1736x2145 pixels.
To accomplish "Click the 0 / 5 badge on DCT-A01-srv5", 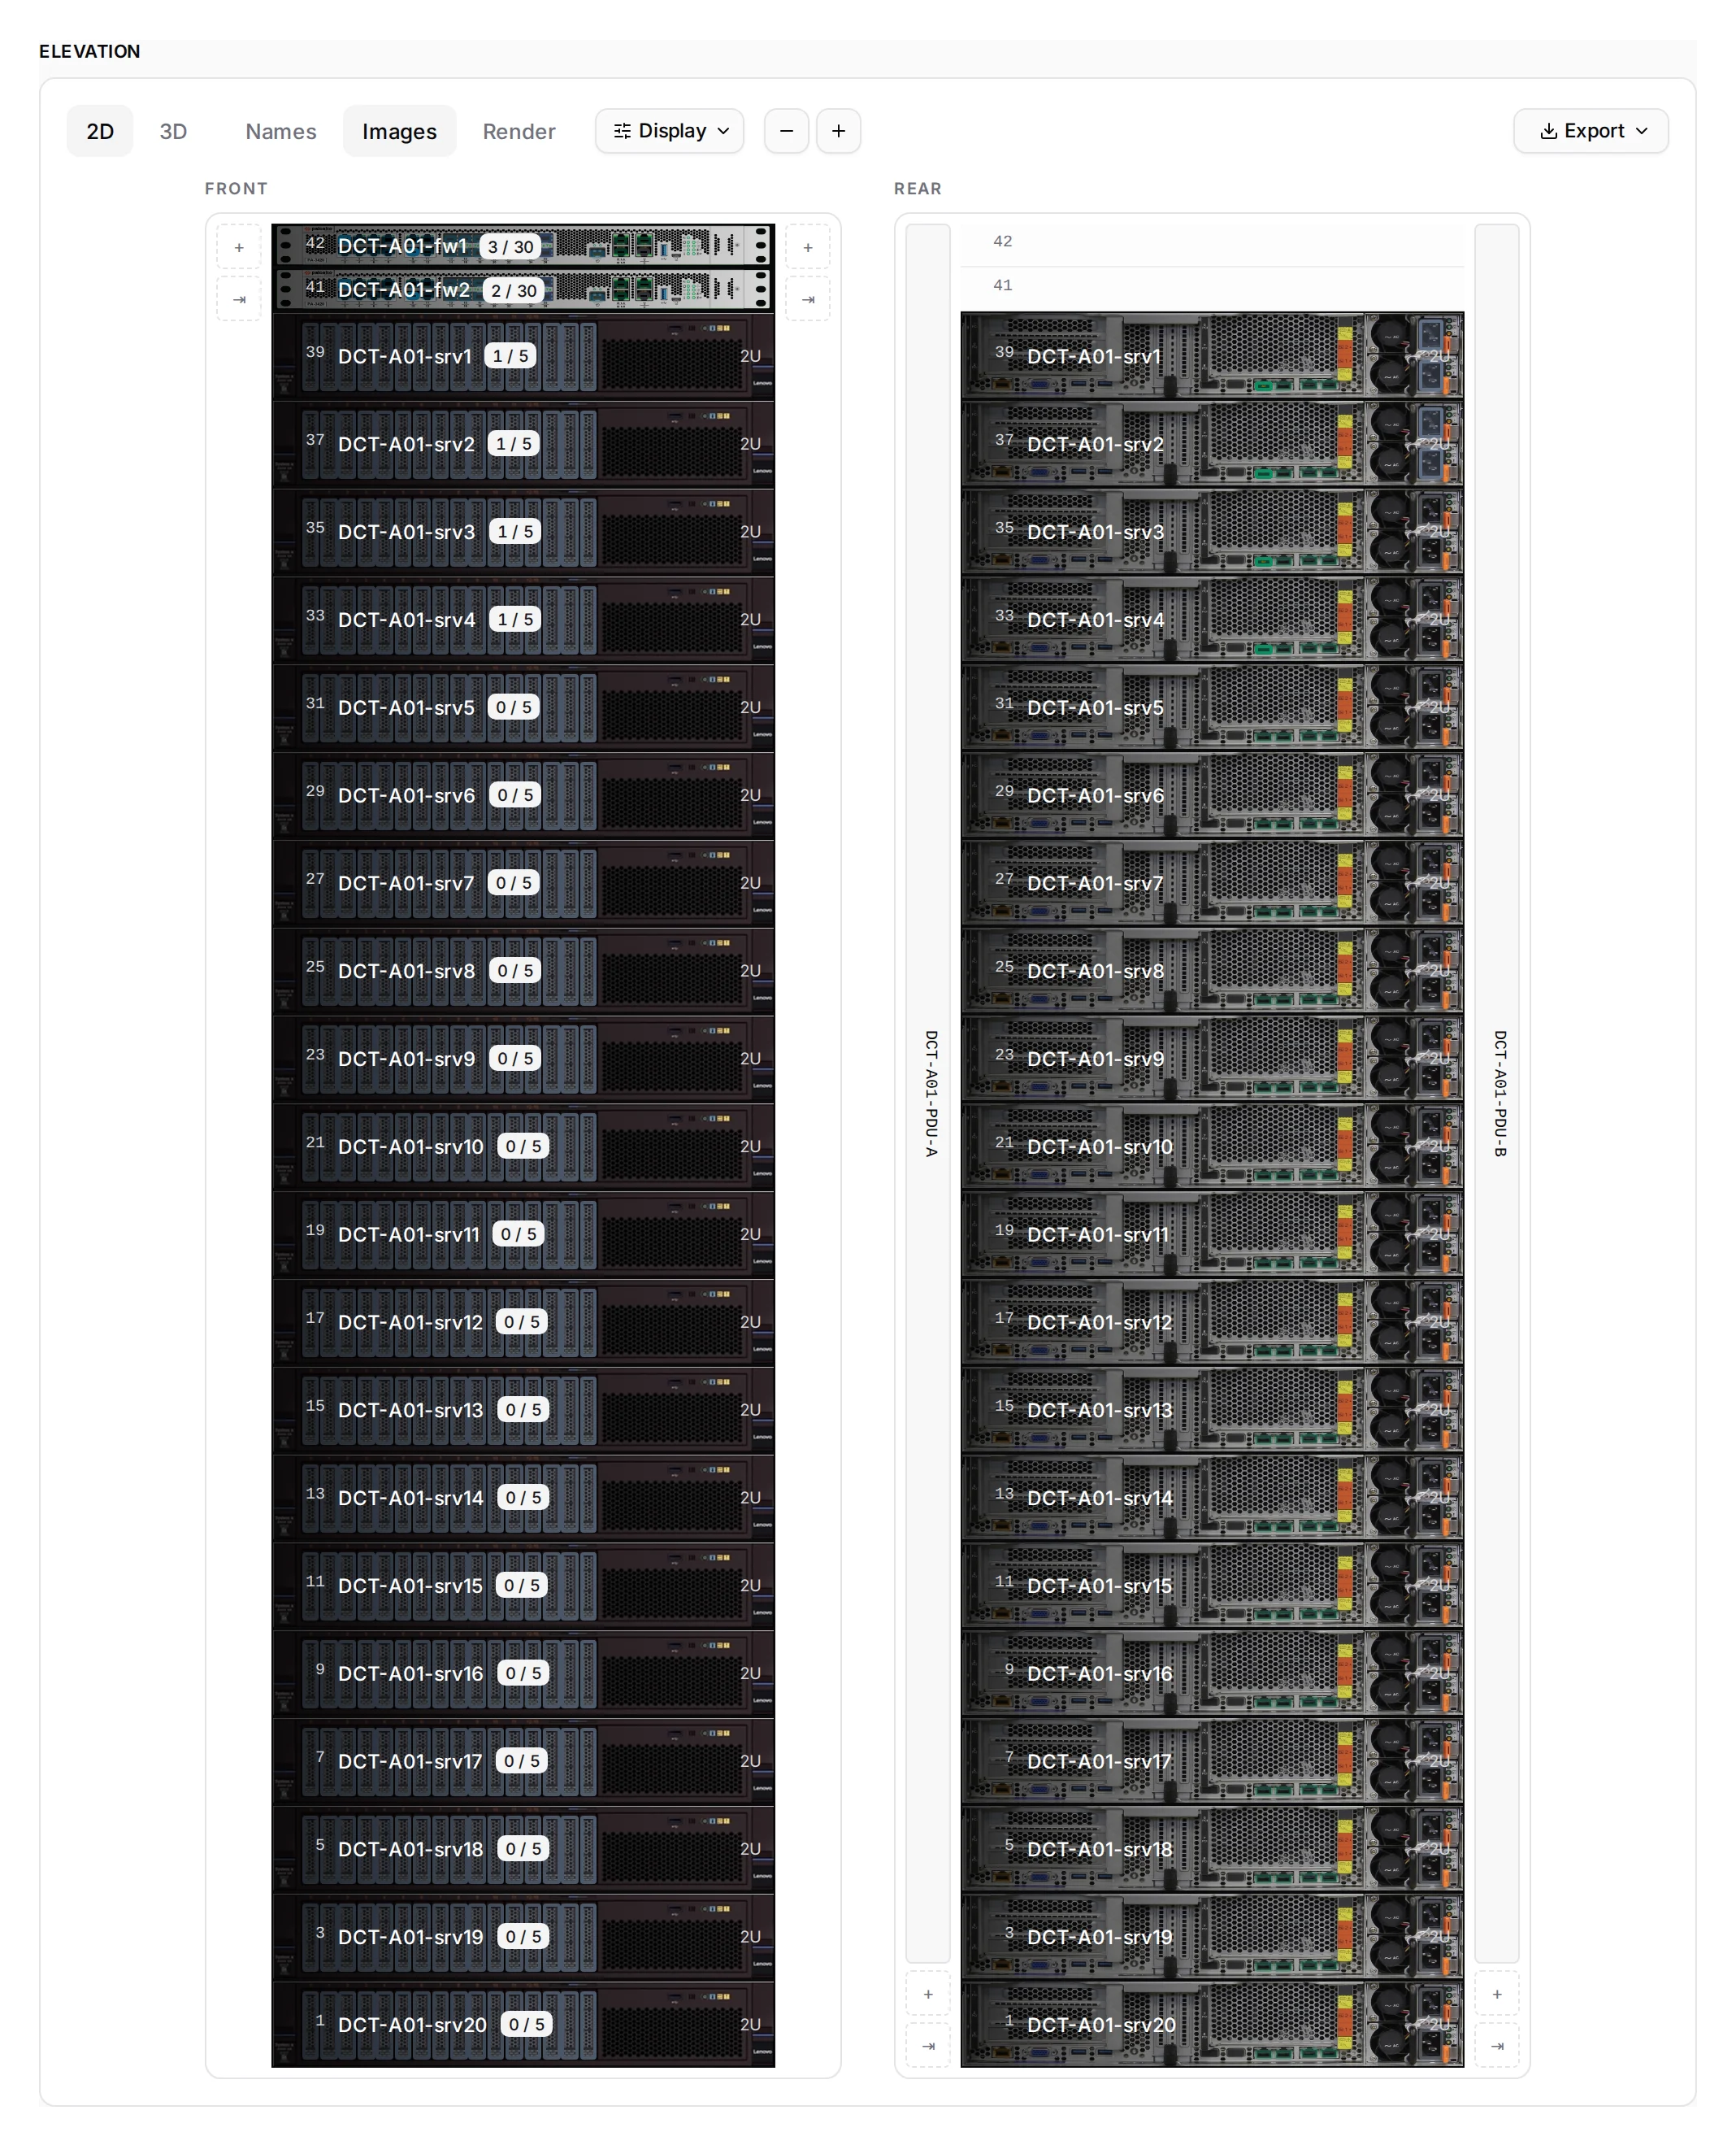I will tap(514, 707).
